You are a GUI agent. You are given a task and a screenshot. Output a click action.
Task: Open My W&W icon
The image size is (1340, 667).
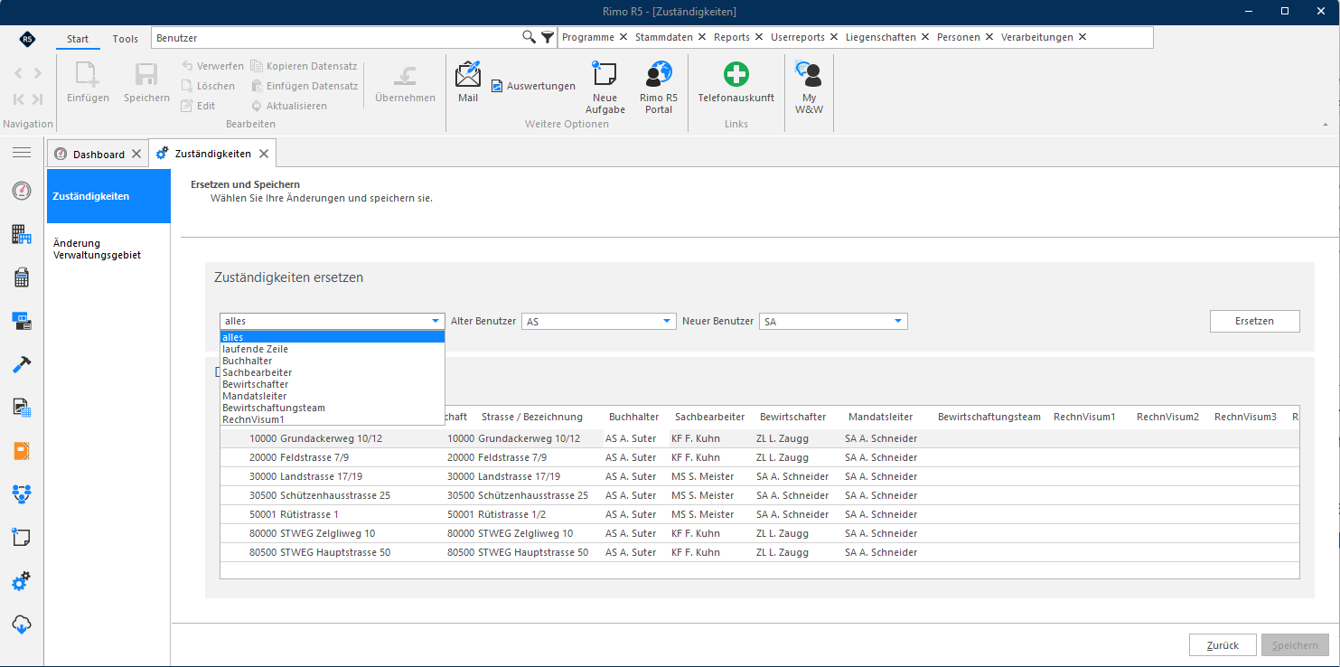point(809,74)
